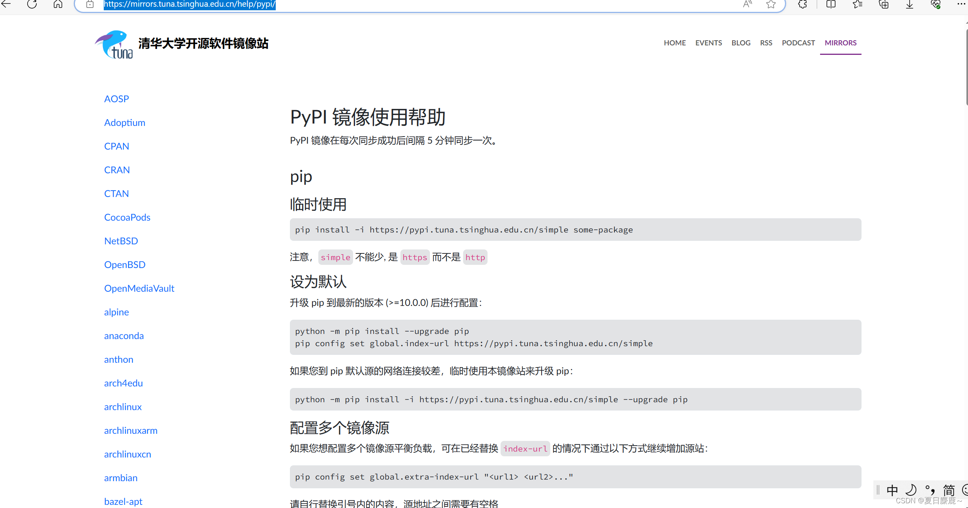
Task: Open the anaconda sidebar link
Action: (x=124, y=336)
